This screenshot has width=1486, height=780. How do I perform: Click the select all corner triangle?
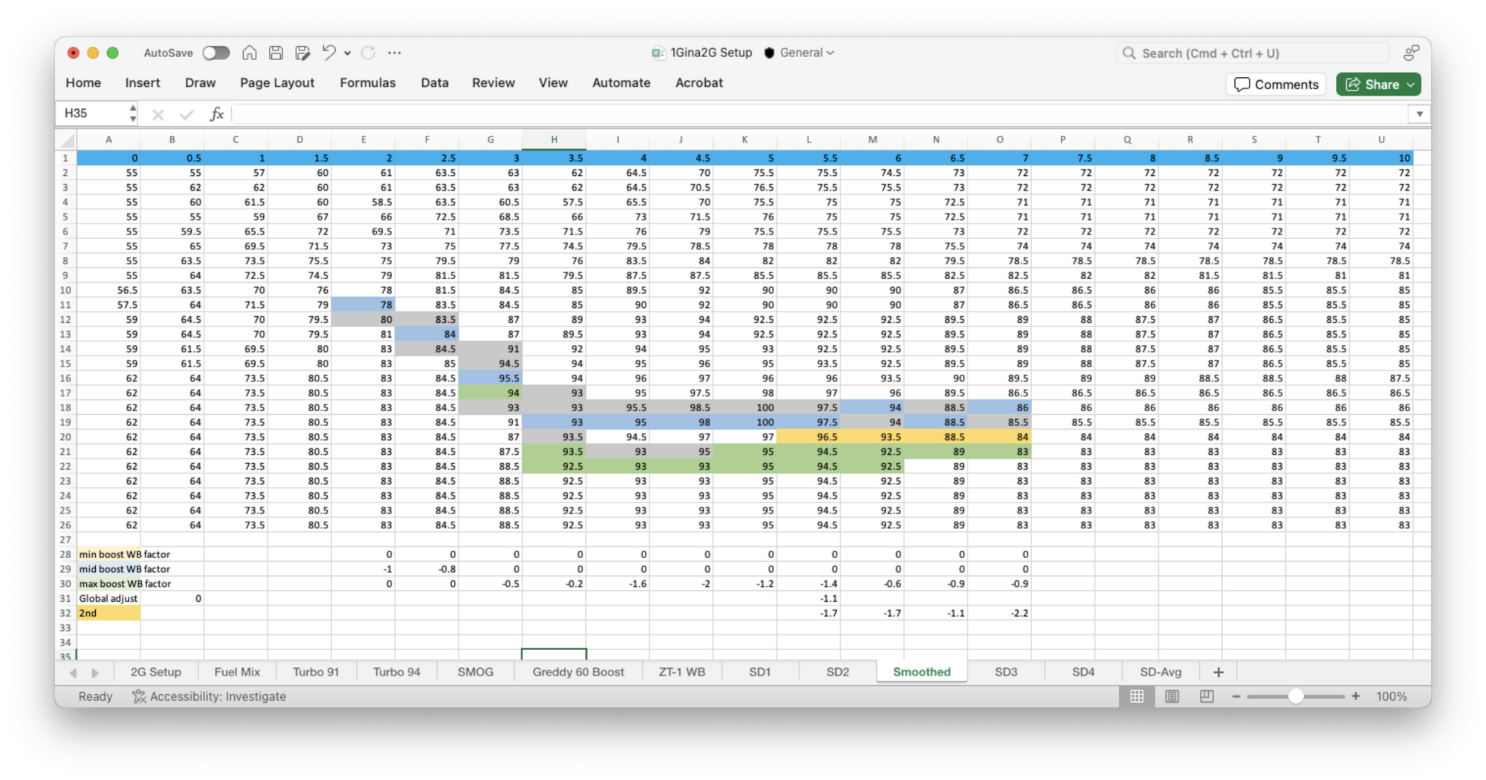point(67,140)
